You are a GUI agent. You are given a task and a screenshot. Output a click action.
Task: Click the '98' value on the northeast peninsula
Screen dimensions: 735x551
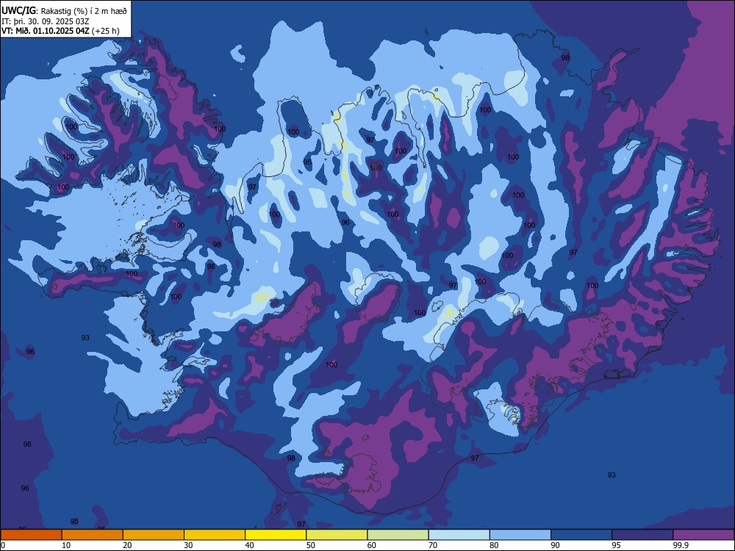click(x=565, y=57)
